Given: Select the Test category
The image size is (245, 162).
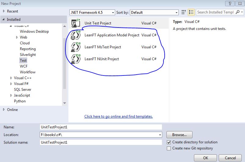Looking at the screenshot, I should (x=23, y=60).
